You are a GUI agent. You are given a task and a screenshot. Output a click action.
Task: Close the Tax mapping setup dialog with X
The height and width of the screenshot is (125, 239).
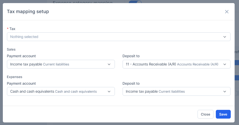[x=227, y=12]
